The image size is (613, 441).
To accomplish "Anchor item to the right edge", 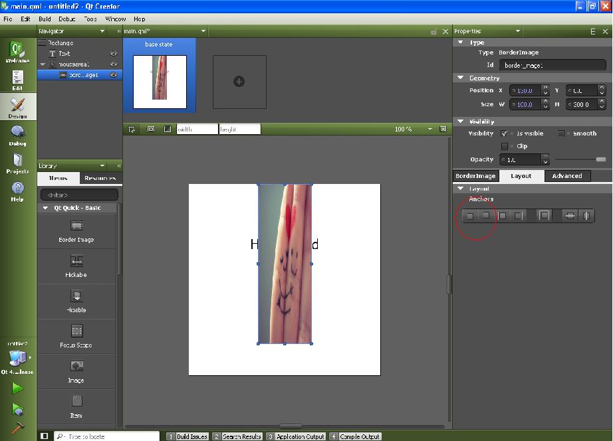I will coord(519,216).
